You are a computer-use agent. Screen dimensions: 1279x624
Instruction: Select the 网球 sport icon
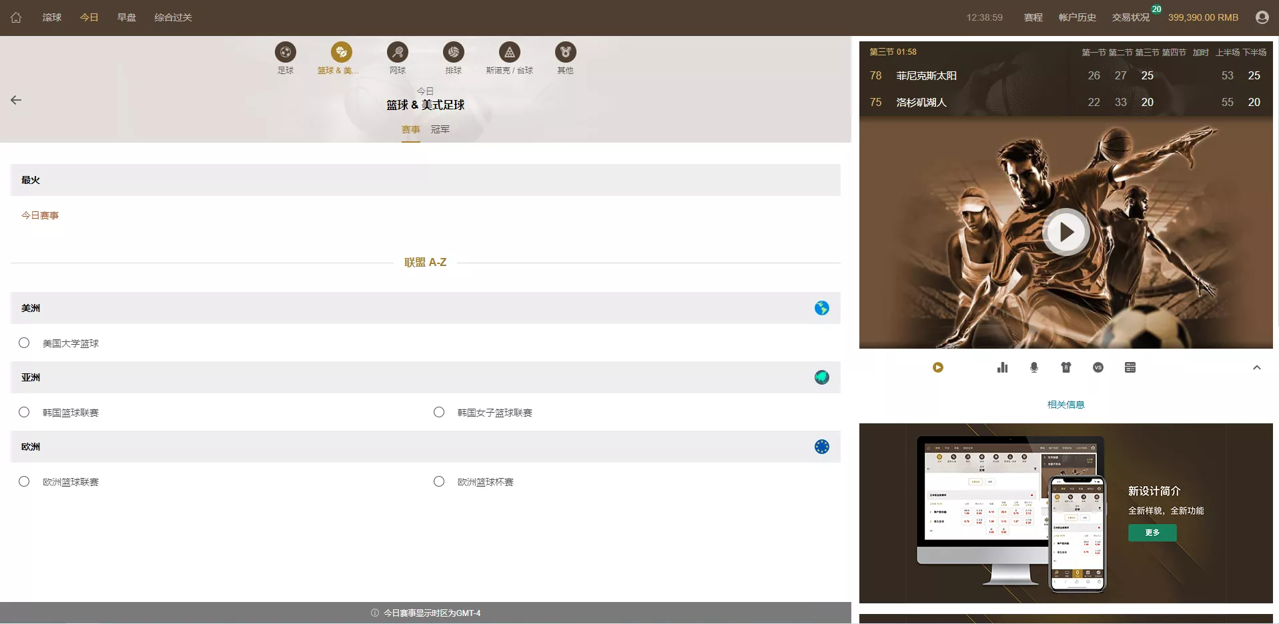pyautogui.click(x=398, y=57)
